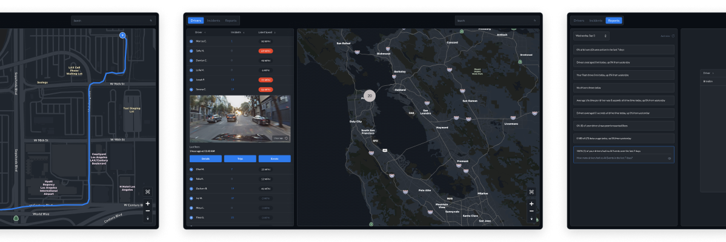Sort Driver column in Reports window table

(713, 73)
